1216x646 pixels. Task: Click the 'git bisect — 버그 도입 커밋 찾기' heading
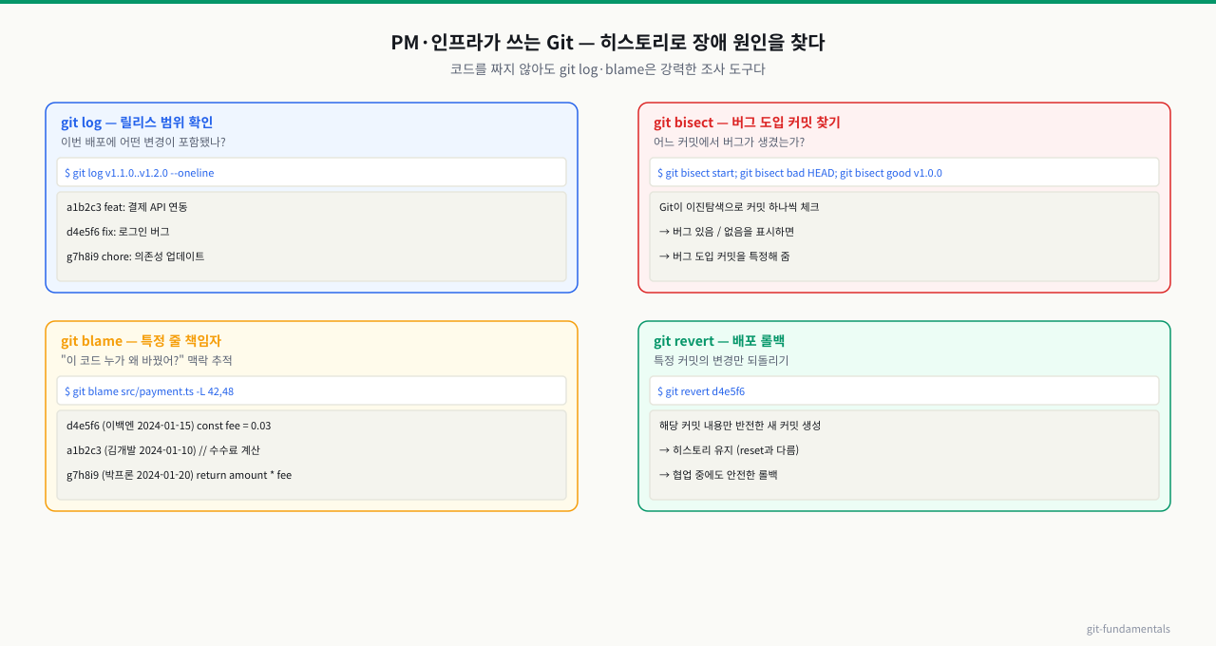click(747, 123)
